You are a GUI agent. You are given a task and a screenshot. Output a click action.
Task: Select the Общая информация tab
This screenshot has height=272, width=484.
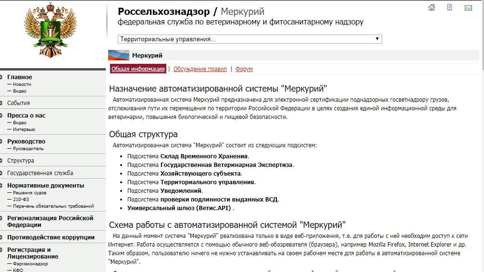pyautogui.click(x=138, y=69)
